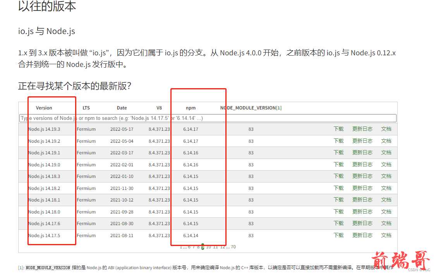Image resolution: width=436 pixels, height=275 pixels.
Task: Download Node.js 14.17.6 via 下载 link
Action: (339, 223)
